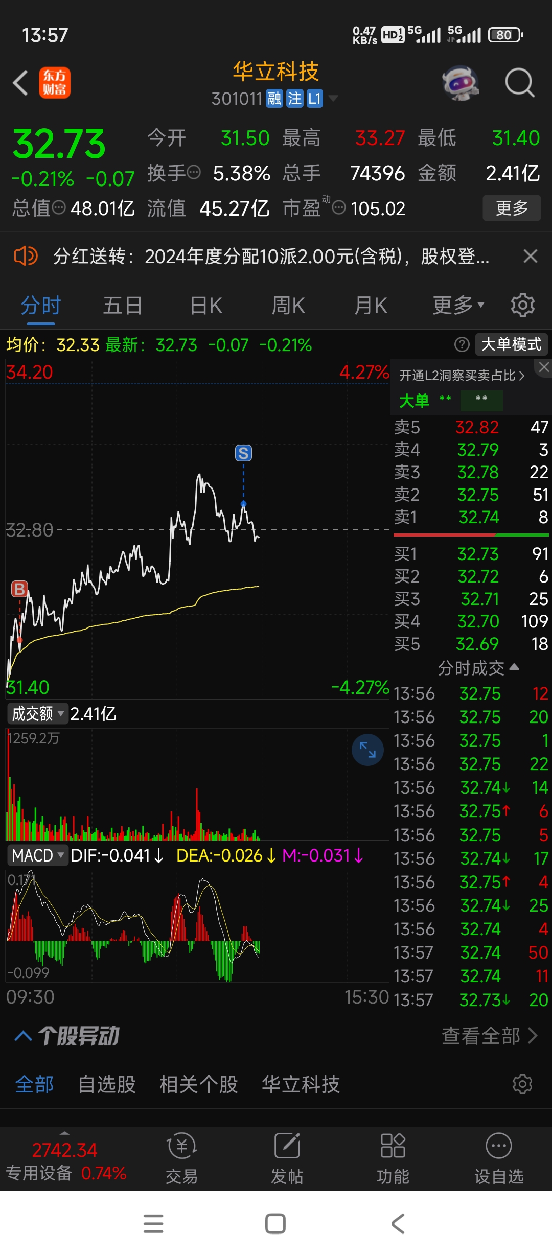
Task: Expand the 更多 chart period dropdown
Action: [x=458, y=306]
